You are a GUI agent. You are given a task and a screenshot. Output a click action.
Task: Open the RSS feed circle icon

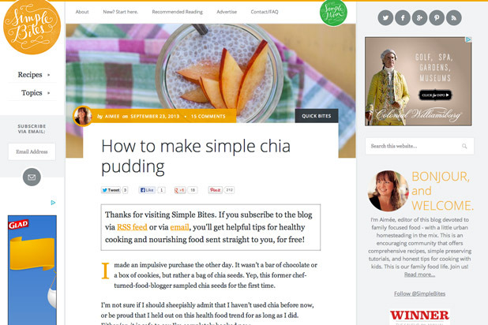pyautogui.click(x=454, y=17)
